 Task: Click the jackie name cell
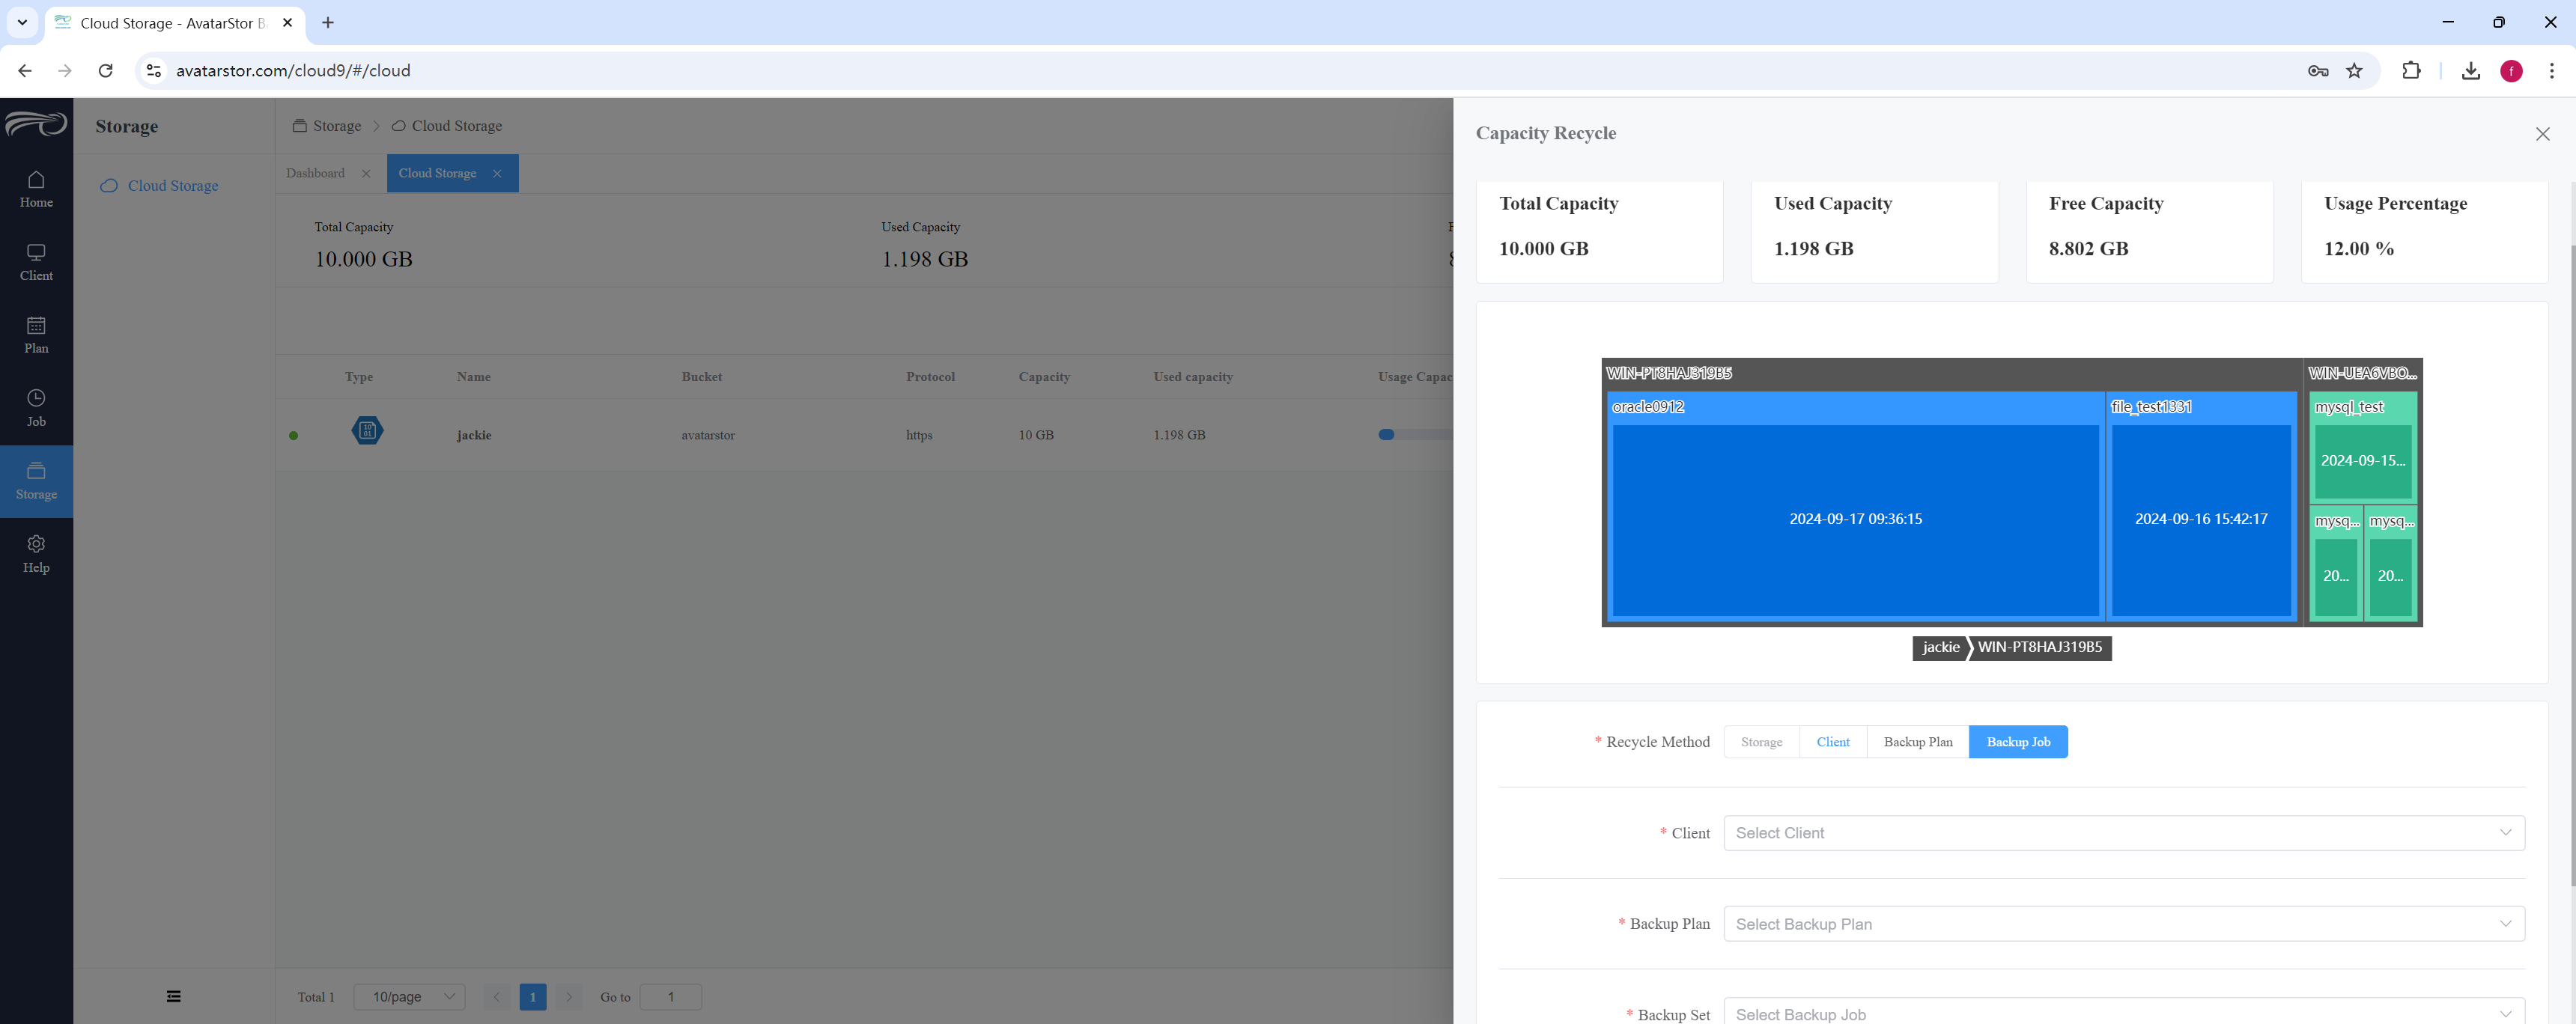point(474,435)
